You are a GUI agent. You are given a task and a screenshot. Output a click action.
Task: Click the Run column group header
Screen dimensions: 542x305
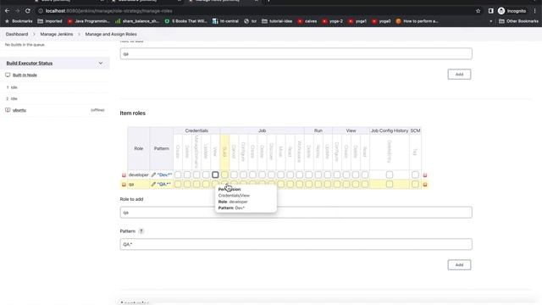click(318, 130)
